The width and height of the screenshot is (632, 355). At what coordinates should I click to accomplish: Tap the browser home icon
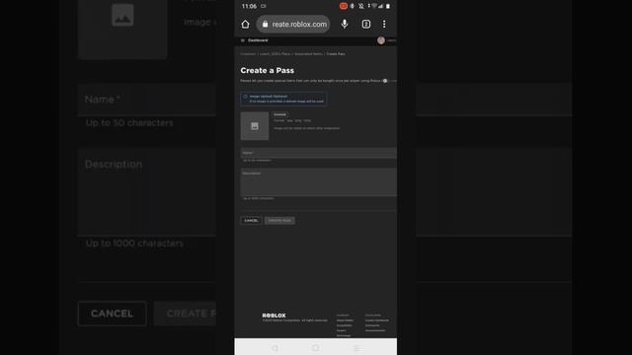tap(245, 24)
